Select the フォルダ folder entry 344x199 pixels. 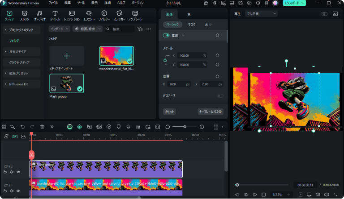click(x=14, y=41)
